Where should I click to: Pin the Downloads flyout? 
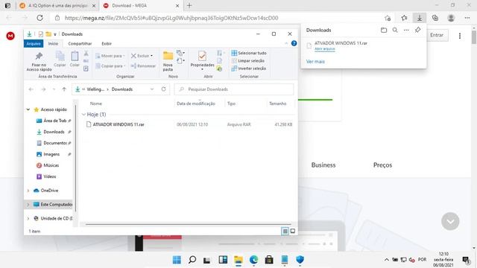[x=417, y=30]
